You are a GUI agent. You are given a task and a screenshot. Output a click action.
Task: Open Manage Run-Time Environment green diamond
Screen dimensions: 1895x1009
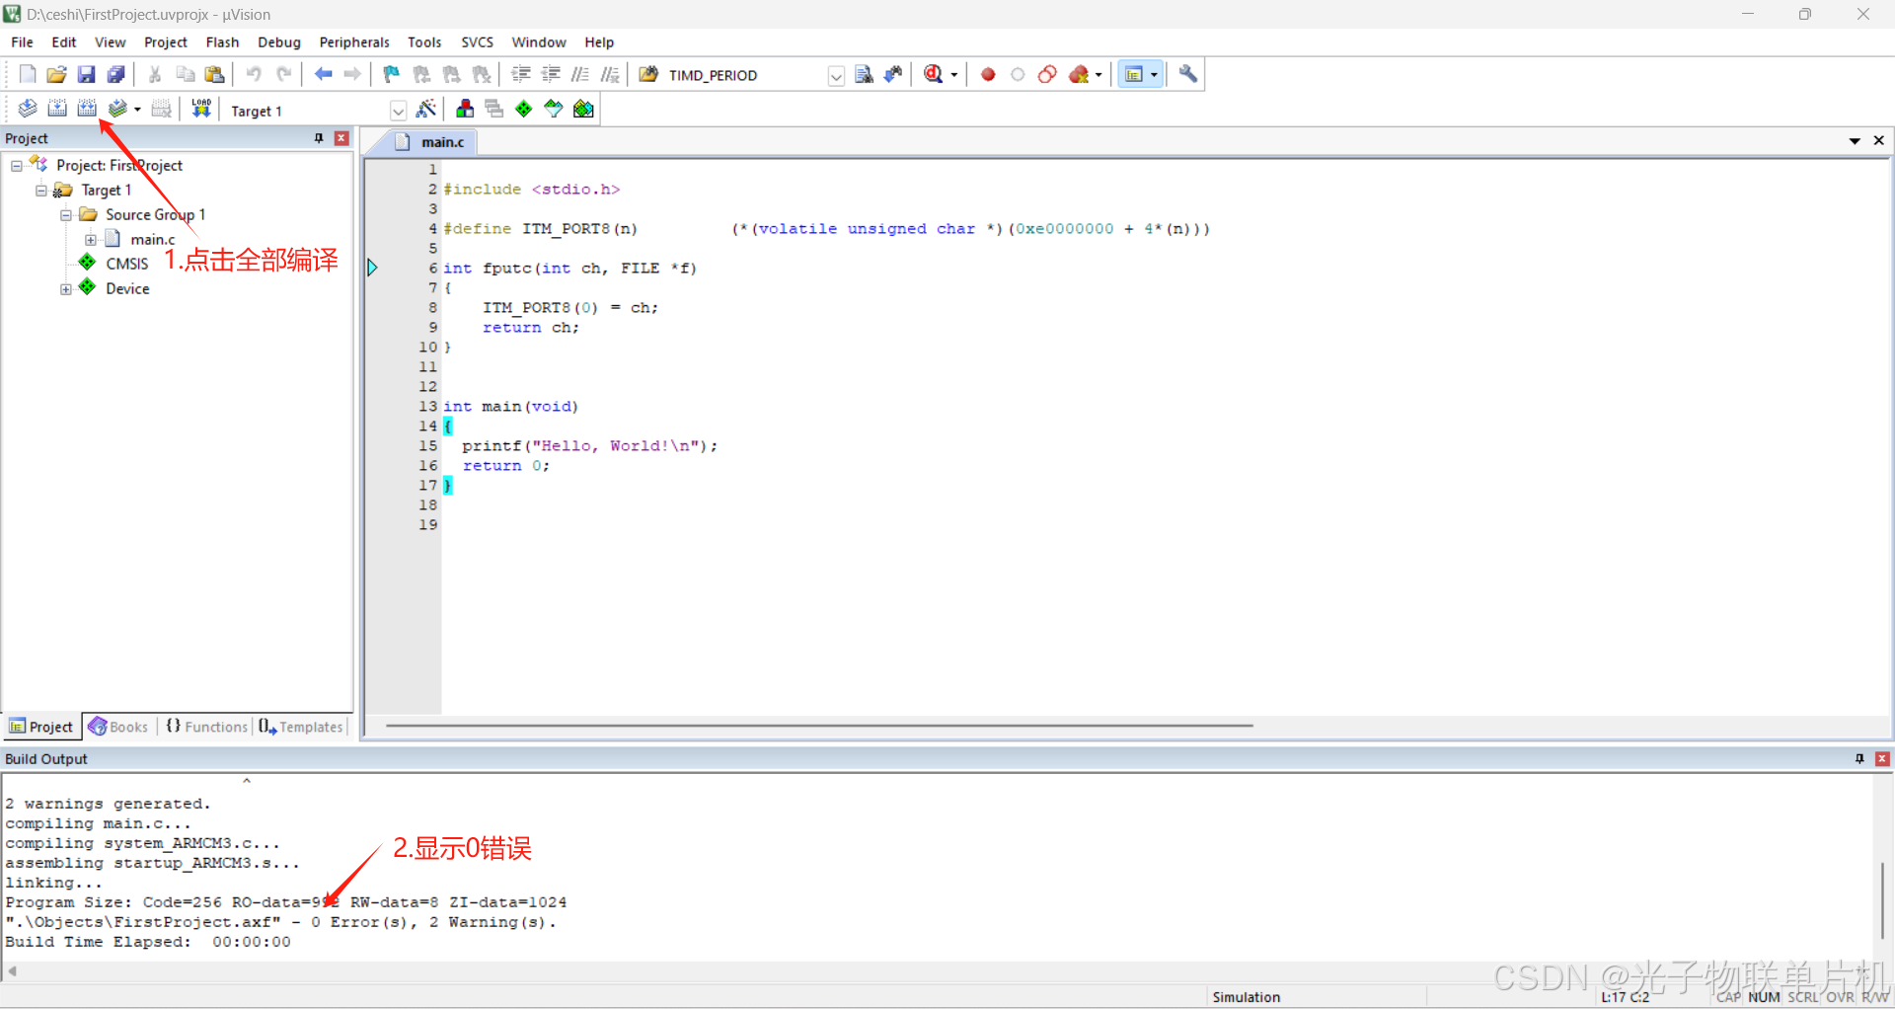[x=524, y=109]
